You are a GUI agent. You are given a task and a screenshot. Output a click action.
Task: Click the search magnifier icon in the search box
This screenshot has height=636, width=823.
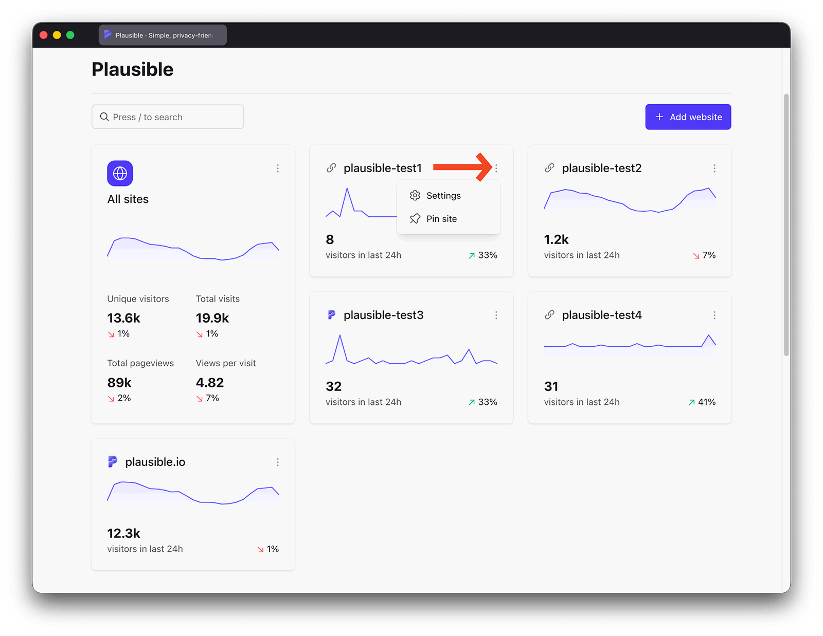[104, 117]
